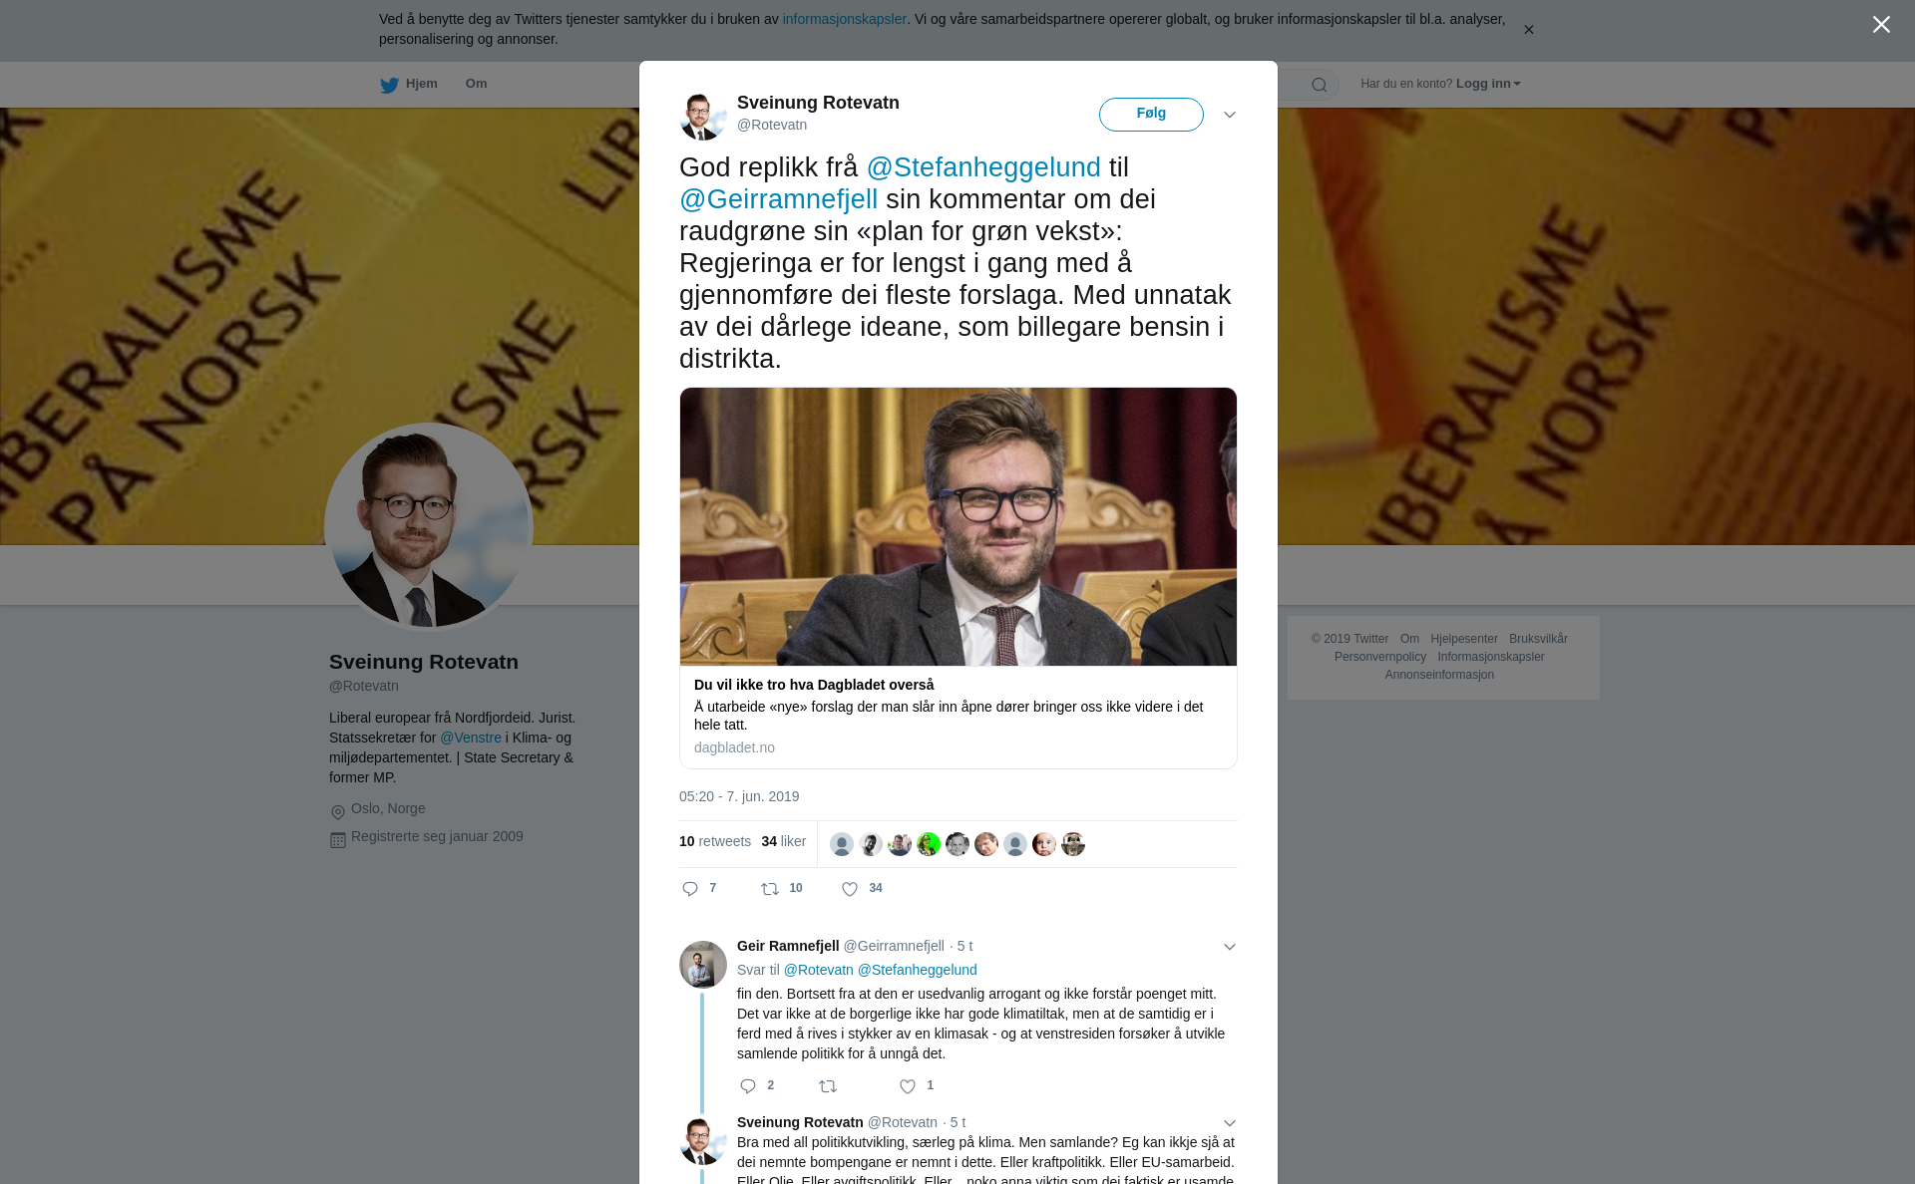The image size is (1915, 1184).
Task: Close the tweet overlay with the X
Action: coord(1881,25)
